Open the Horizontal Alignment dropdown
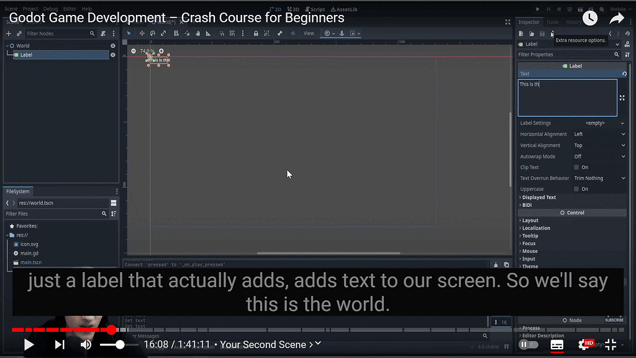 coord(600,134)
